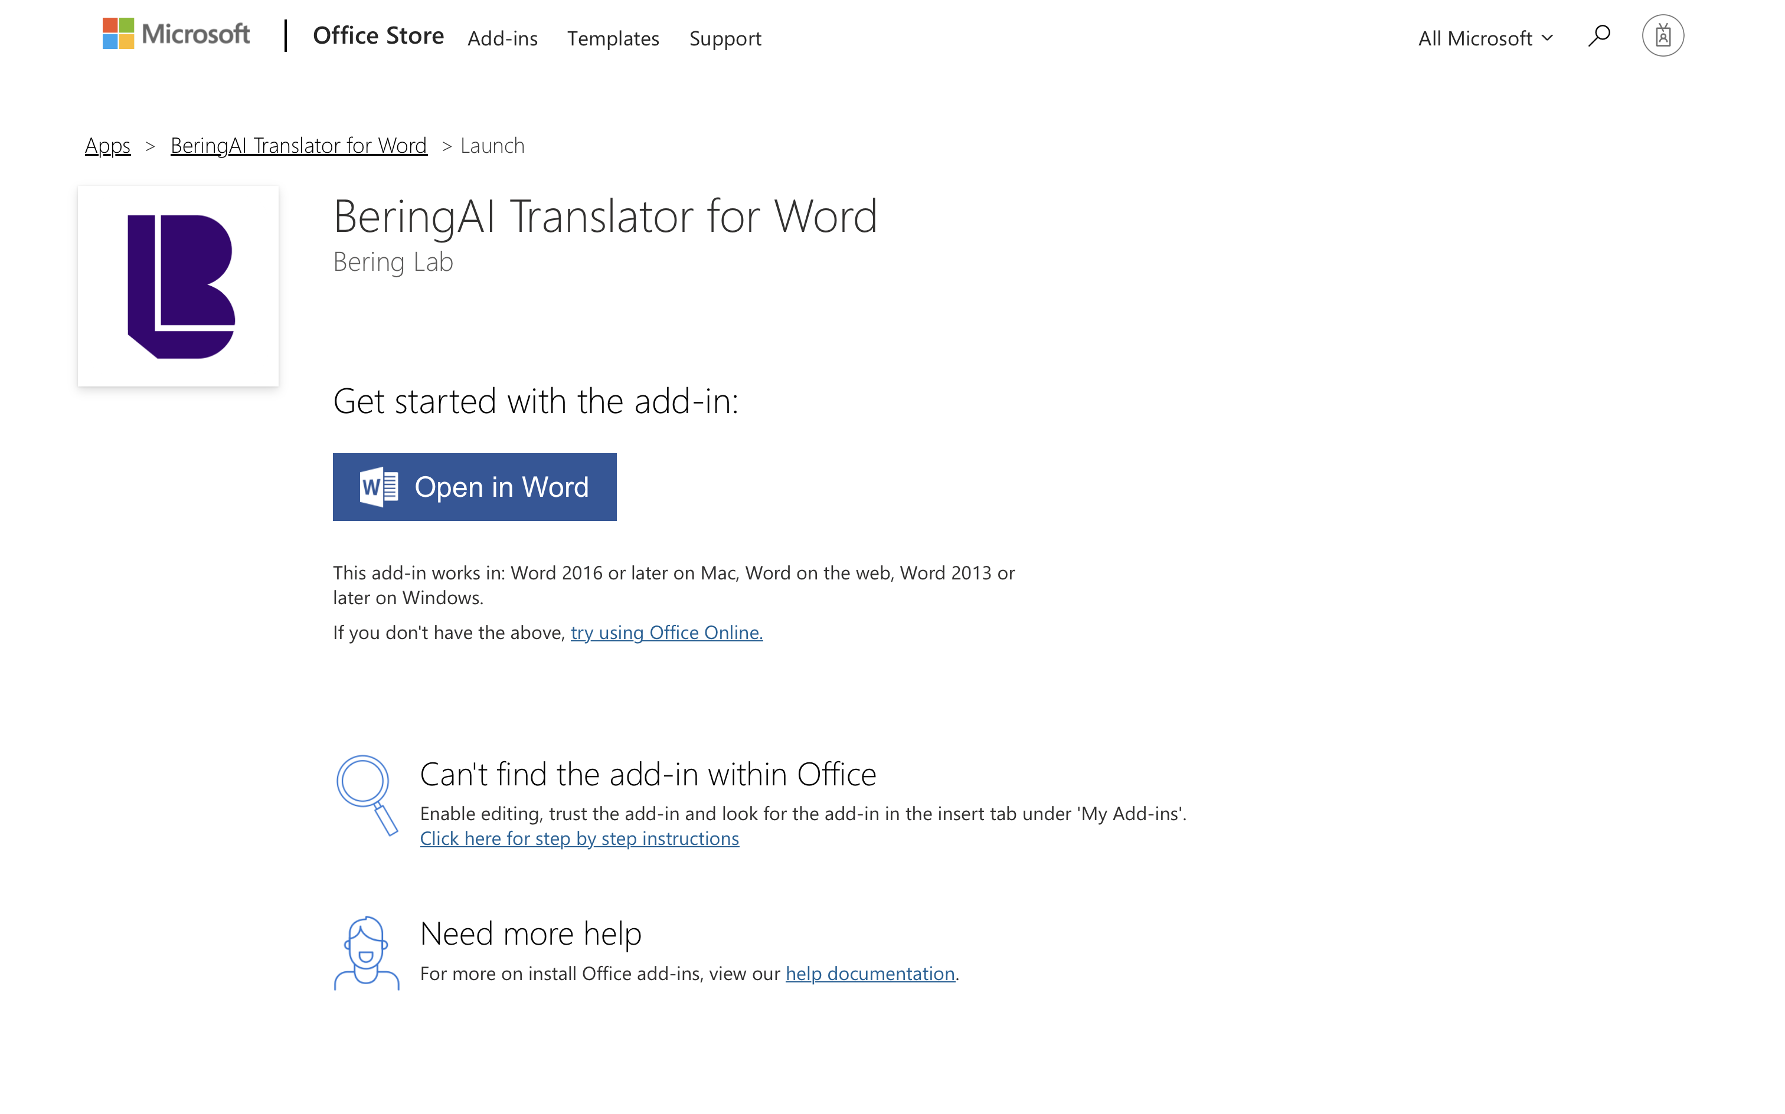Click the support person illustration icon
This screenshot has height=1114, width=1785.
pyautogui.click(x=367, y=953)
